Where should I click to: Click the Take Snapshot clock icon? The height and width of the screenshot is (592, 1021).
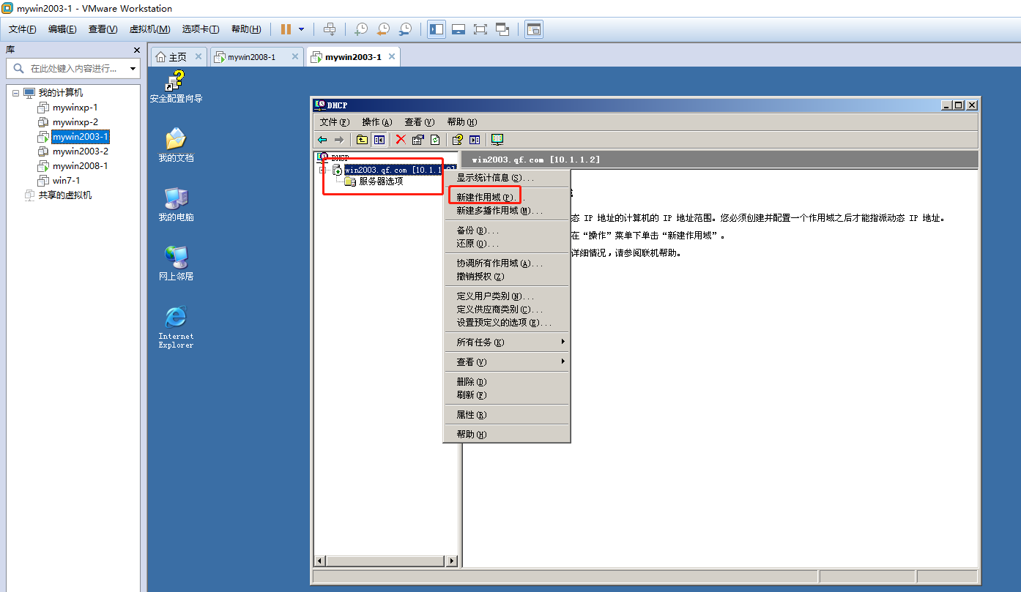tap(361, 29)
